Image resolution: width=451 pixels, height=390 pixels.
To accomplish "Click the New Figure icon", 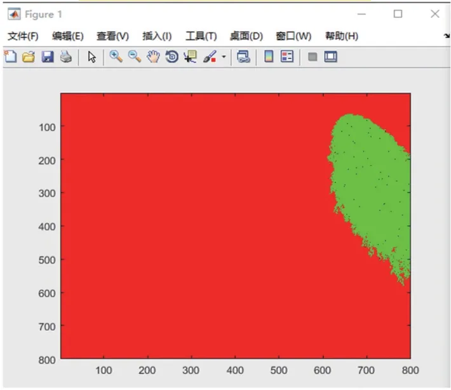I will point(10,57).
